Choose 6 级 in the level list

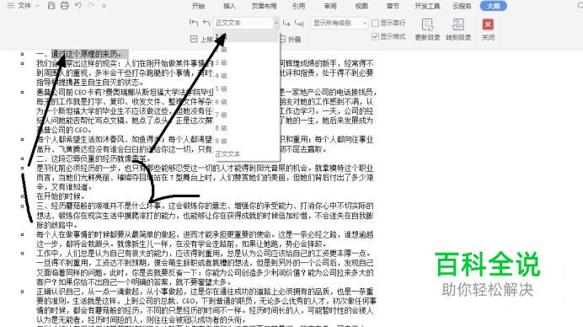click(x=246, y=102)
